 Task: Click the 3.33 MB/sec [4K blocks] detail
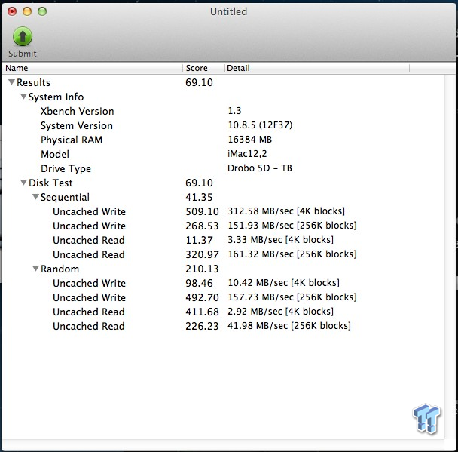click(280, 240)
